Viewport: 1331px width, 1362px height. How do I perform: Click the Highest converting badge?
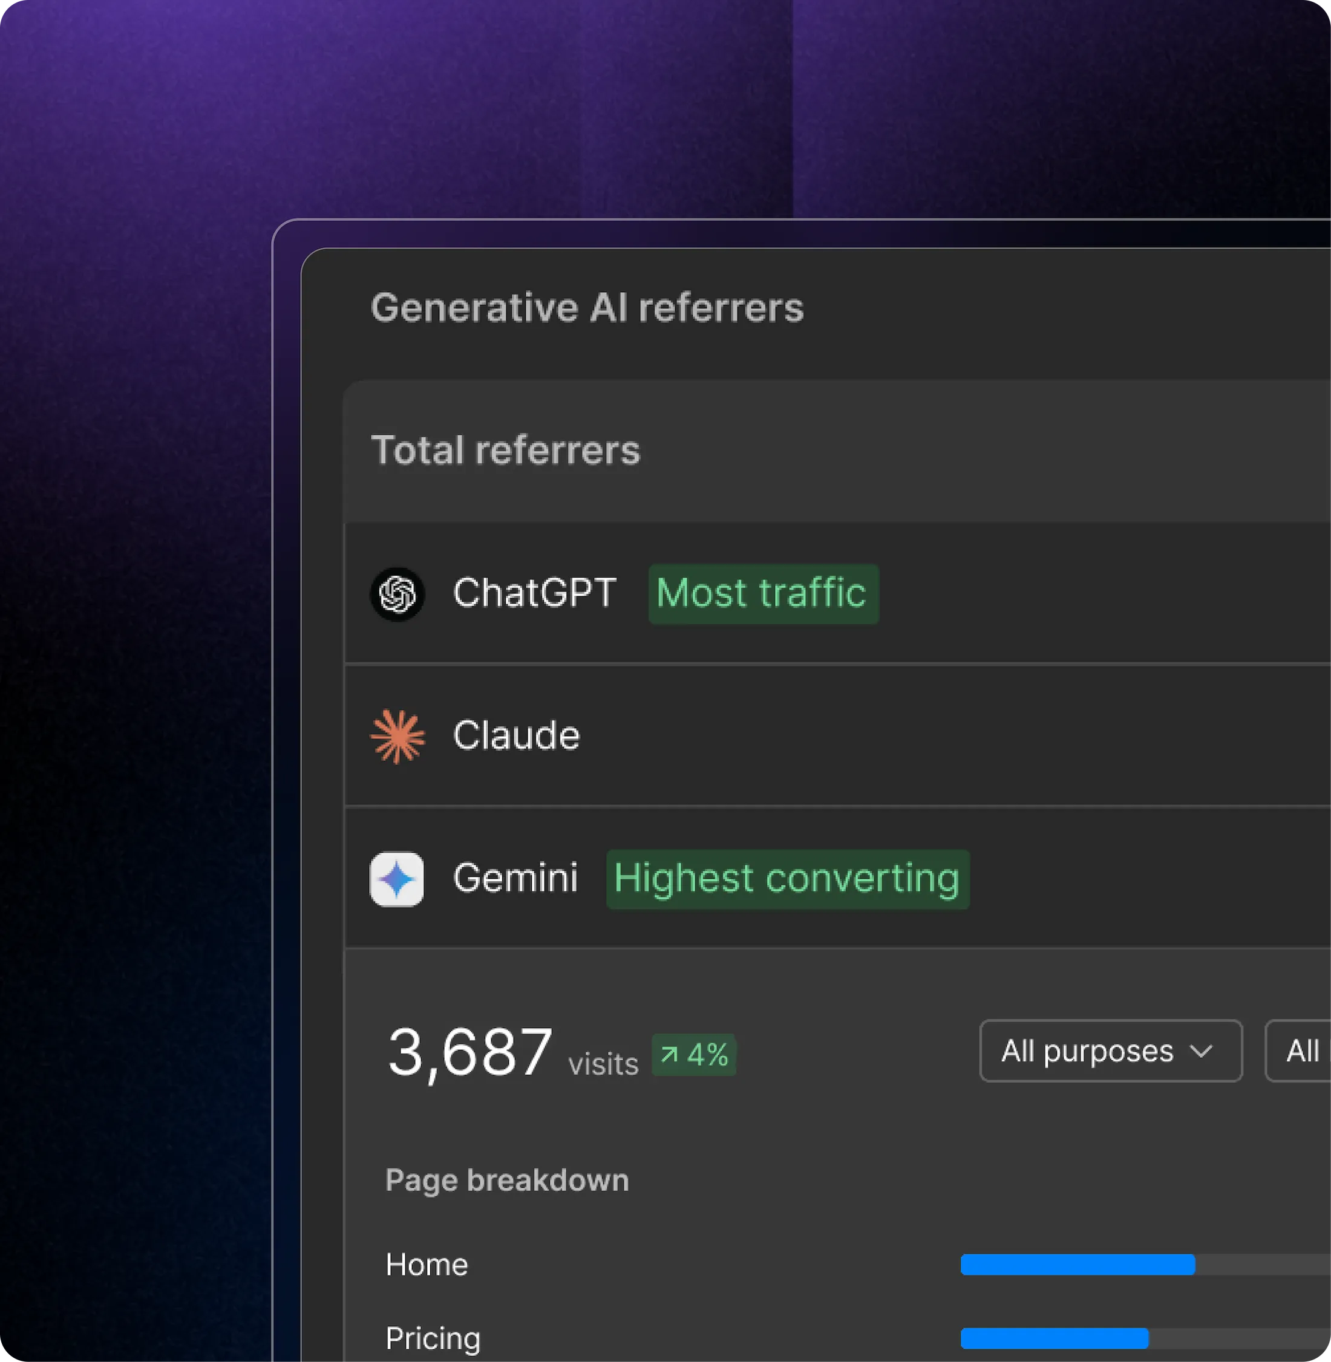point(788,879)
